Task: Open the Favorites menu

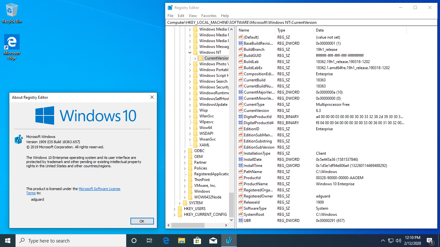Action: click(209, 16)
